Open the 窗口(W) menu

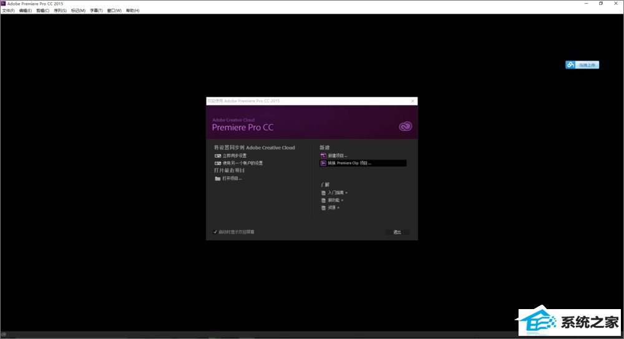tap(114, 11)
